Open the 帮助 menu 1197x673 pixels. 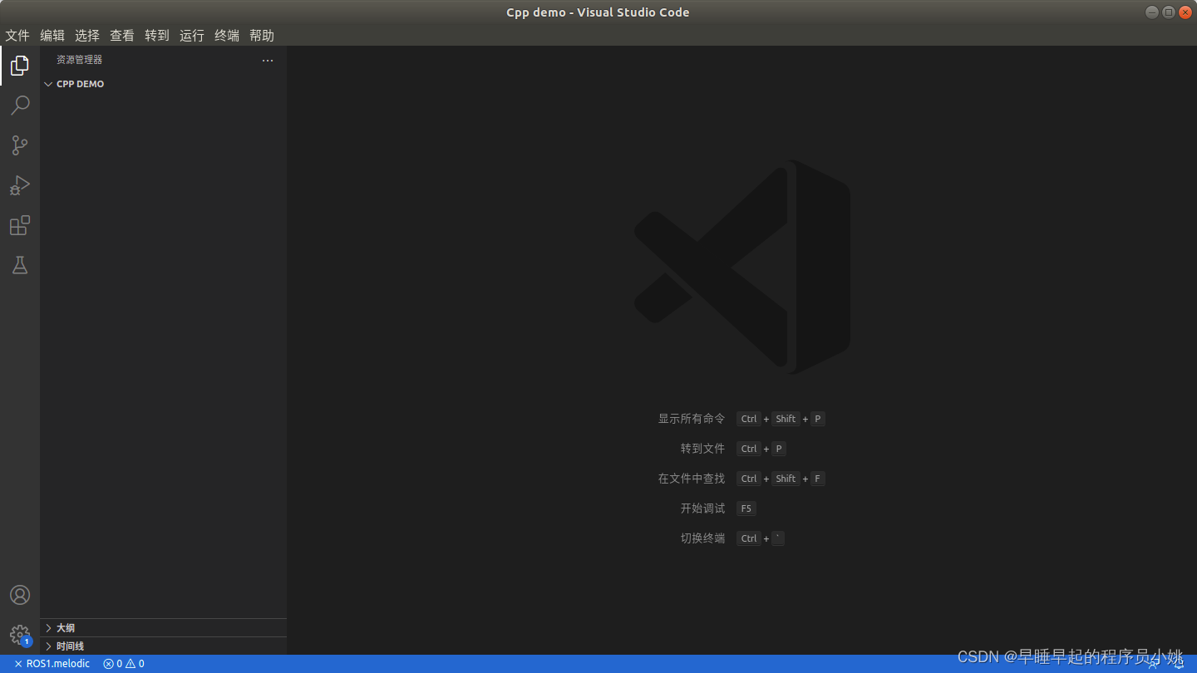tap(262, 35)
